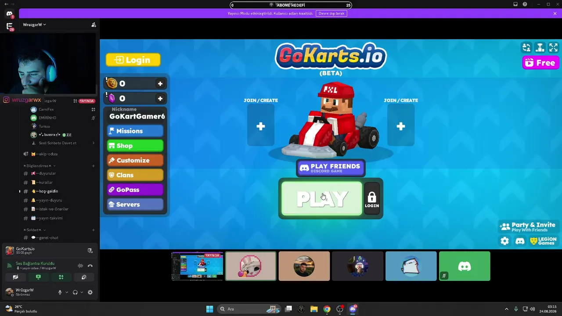Start the game with the PLAY button
Viewport: 562px width, 316px height.
[322, 199]
